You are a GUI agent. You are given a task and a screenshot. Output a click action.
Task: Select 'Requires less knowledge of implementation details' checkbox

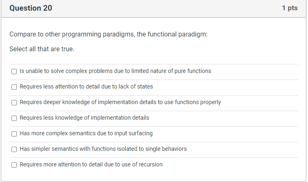pyautogui.click(x=14, y=118)
